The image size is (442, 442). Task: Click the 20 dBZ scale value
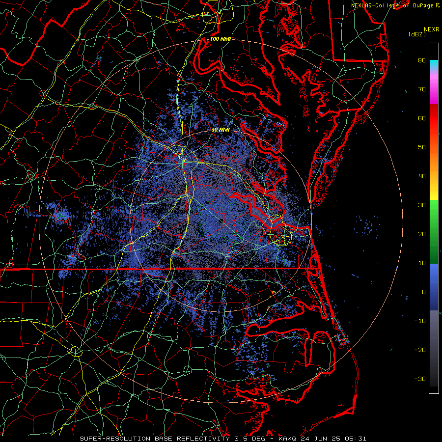422,234
